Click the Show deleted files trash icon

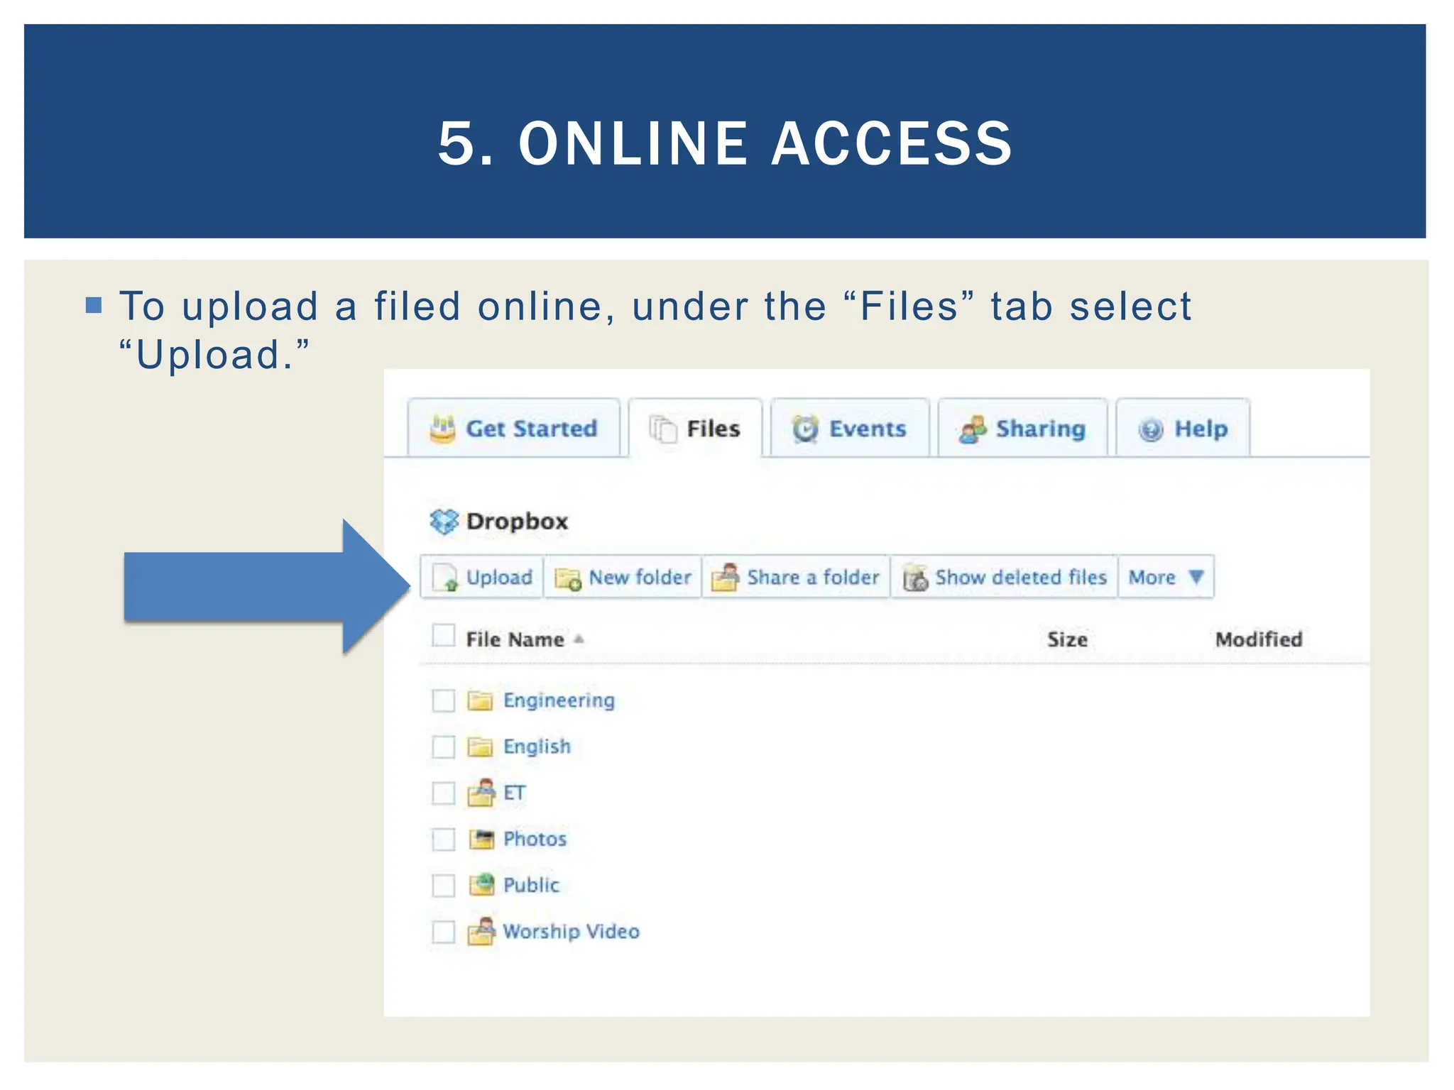(915, 578)
